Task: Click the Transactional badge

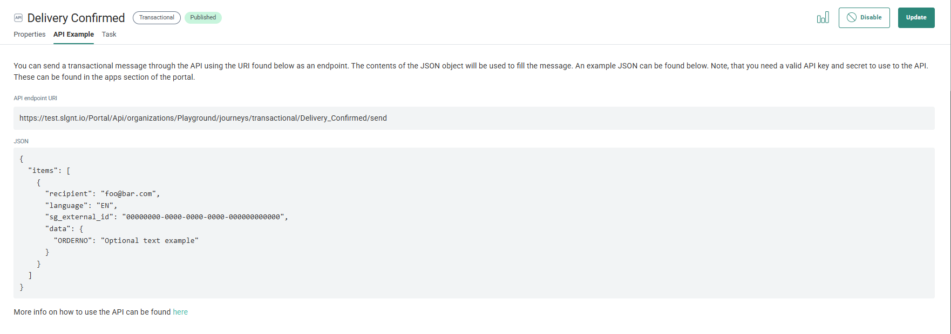Action: tap(157, 18)
